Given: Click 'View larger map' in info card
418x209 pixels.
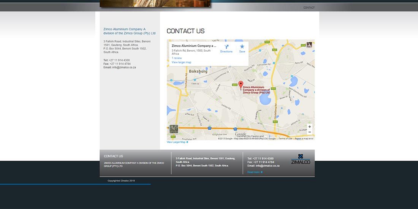Looking at the screenshot, I should click(181, 62).
